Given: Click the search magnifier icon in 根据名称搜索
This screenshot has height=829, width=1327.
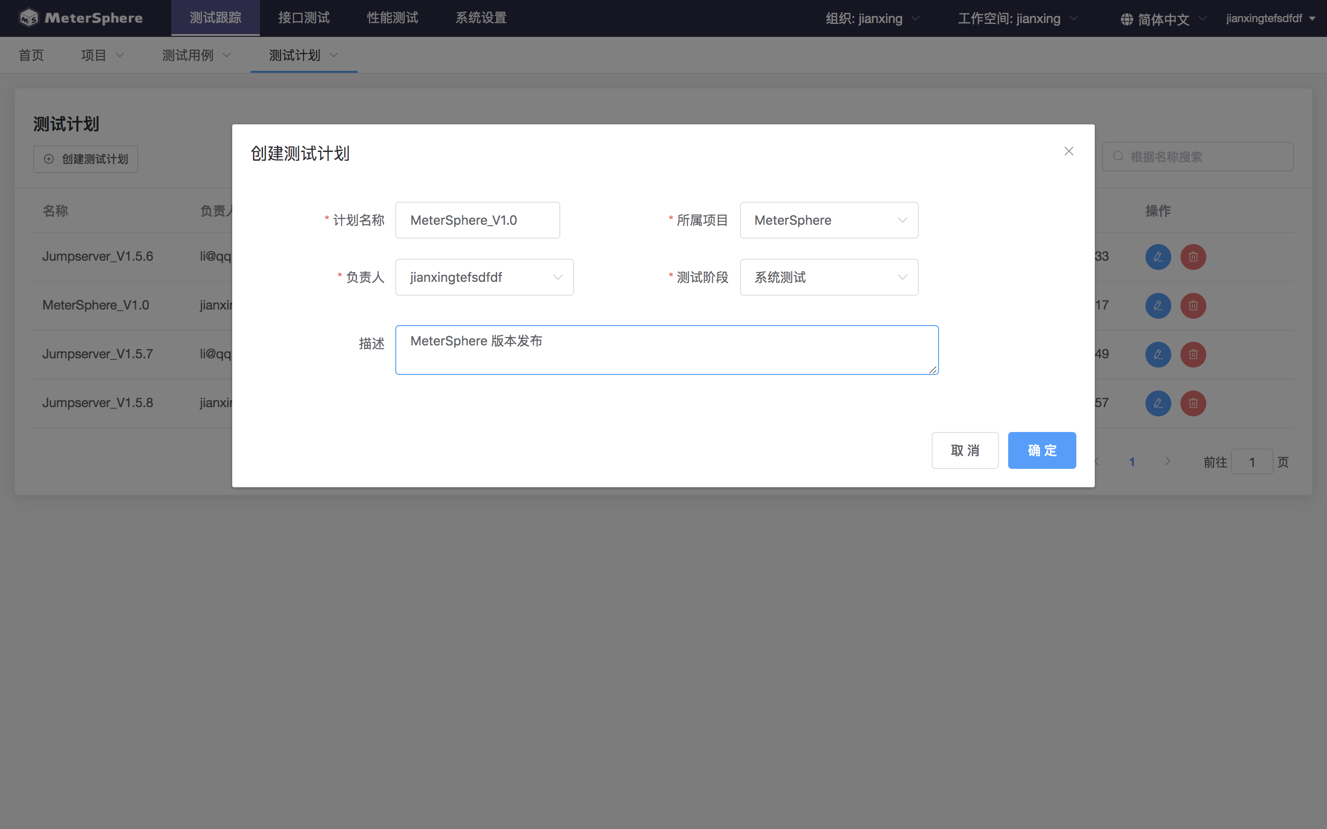Looking at the screenshot, I should (x=1118, y=156).
